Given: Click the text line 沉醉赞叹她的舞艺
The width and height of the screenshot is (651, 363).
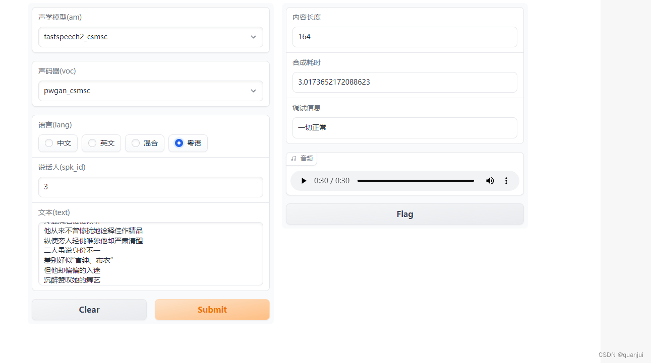Looking at the screenshot, I should click(73, 280).
